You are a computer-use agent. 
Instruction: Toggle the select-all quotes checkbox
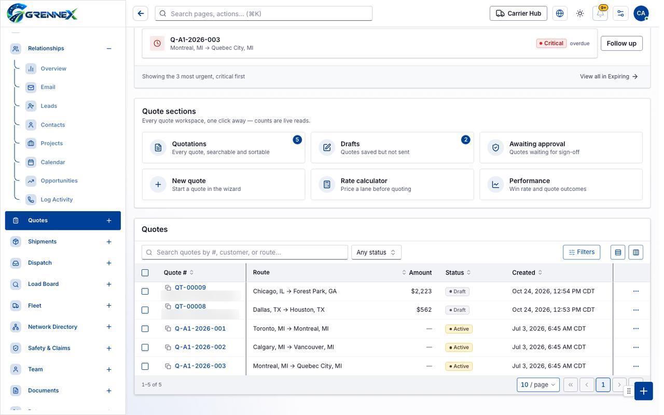pos(145,273)
